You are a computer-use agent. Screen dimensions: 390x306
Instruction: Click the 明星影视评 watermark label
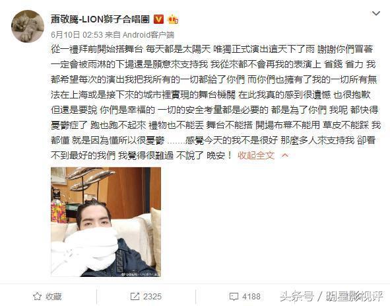(x=354, y=296)
